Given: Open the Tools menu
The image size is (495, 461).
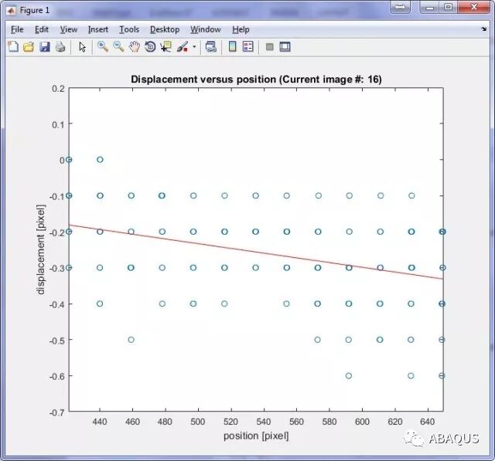Looking at the screenshot, I should (129, 29).
